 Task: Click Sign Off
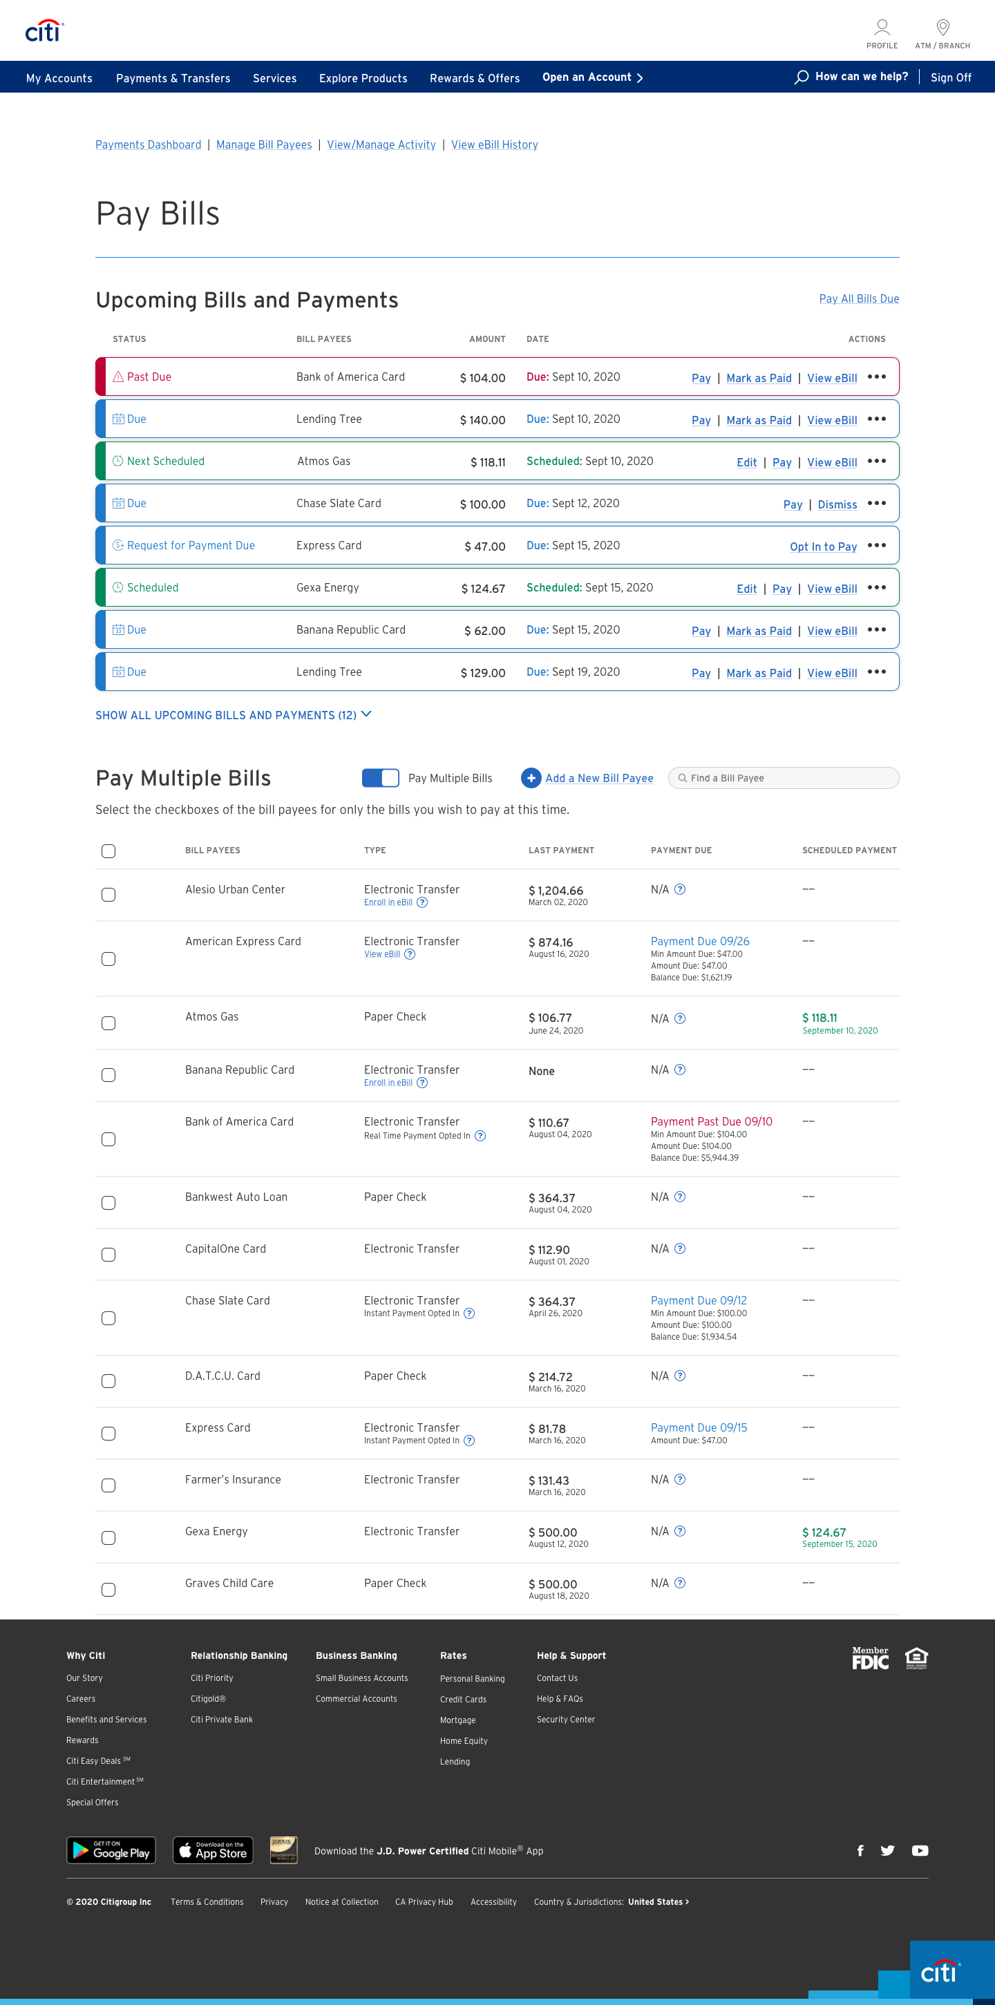click(951, 77)
